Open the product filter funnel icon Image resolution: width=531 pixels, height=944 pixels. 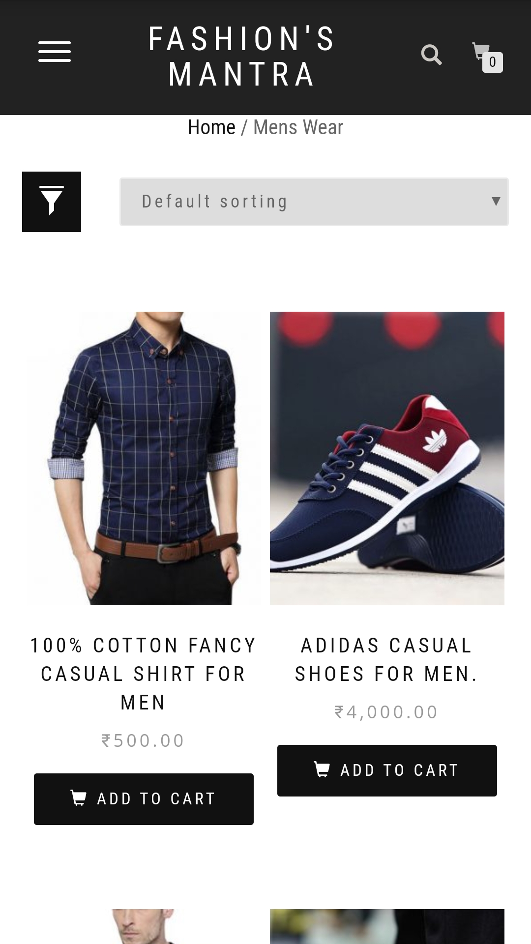pyautogui.click(x=52, y=202)
